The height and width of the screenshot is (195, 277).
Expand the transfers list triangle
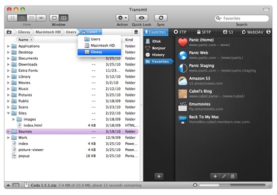coord(8,185)
